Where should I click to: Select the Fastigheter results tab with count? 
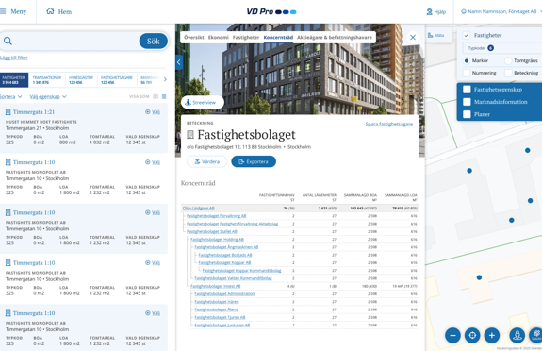(x=14, y=80)
